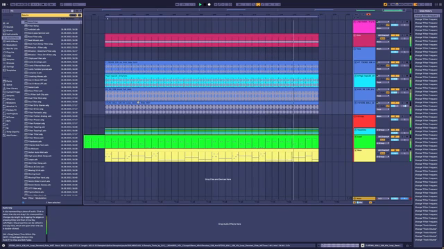Select the Auto Filter device in results
The width and height of the screenshot is (444, 249).
pyautogui.click(x=51, y=22)
